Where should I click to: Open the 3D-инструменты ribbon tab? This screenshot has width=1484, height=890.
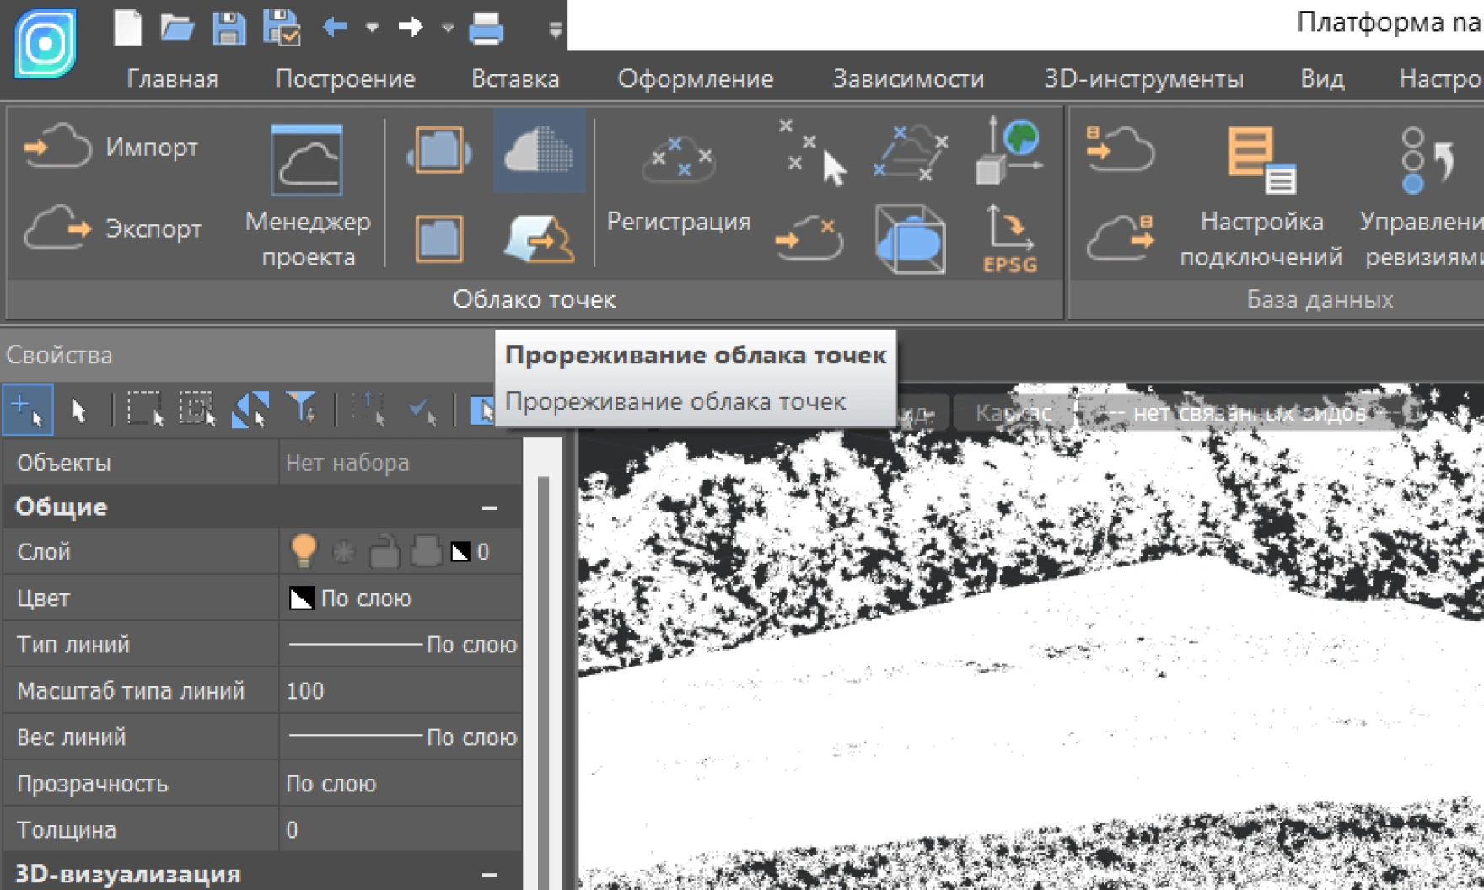click(1143, 79)
